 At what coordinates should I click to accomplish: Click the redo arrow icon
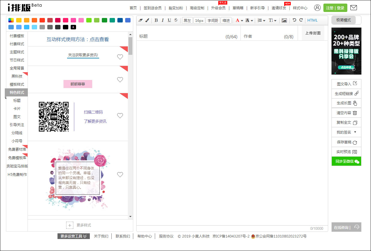pos(301,20)
